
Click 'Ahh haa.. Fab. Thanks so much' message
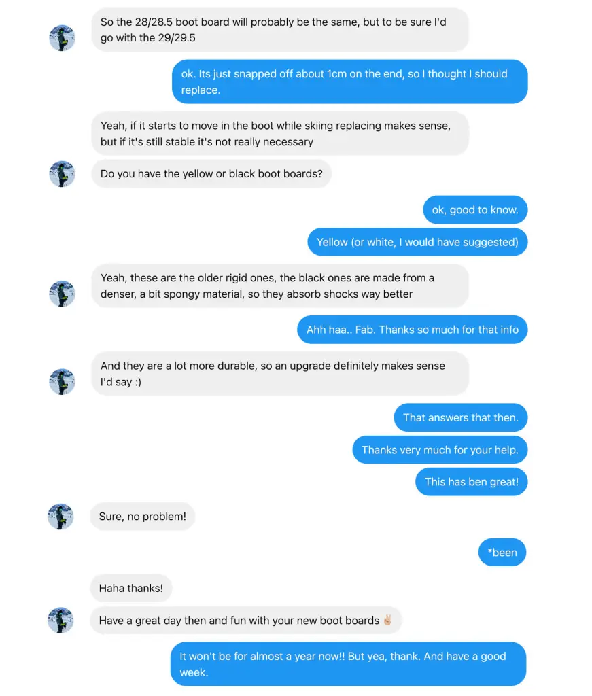pyautogui.click(x=412, y=330)
